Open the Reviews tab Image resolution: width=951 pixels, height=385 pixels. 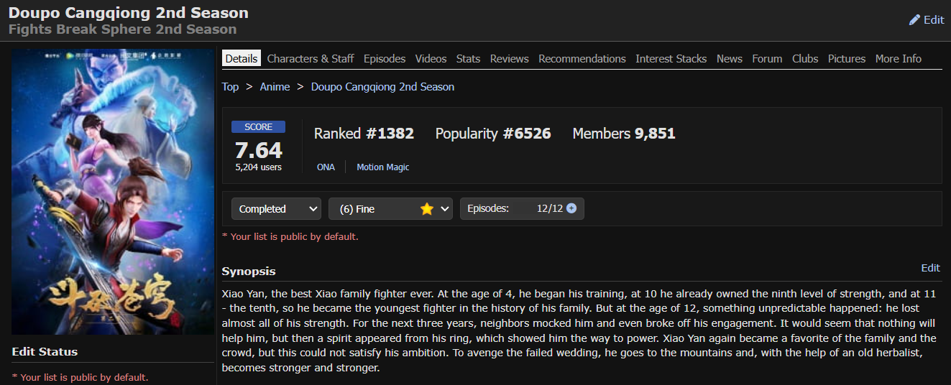[510, 59]
